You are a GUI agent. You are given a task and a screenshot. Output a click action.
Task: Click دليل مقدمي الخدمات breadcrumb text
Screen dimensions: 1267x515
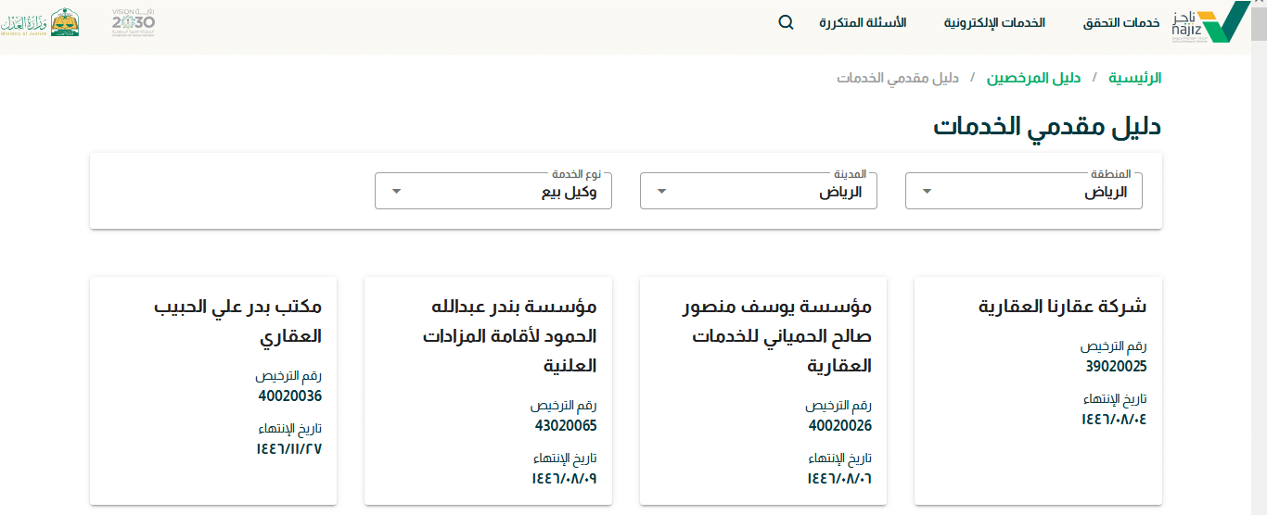point(898,78)
